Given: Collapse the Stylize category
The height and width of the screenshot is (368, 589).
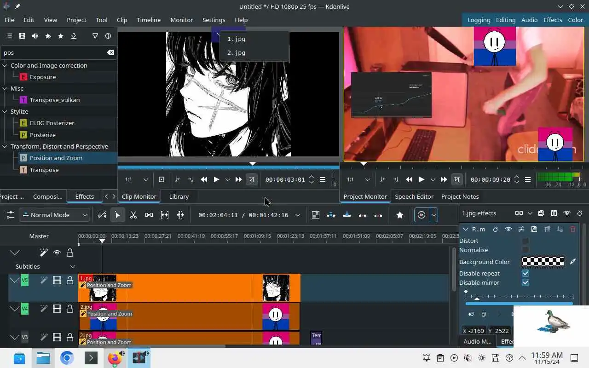Looking at the screenshot, I should pos(5,111).
